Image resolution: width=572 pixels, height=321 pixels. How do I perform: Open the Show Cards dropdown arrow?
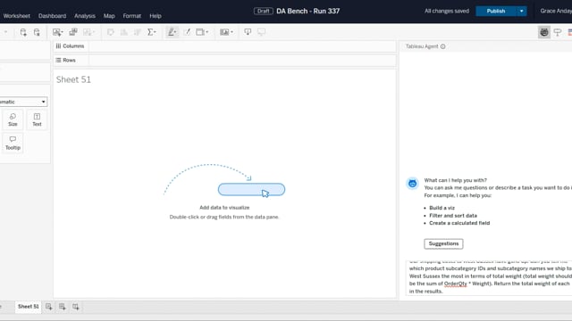[231, 32]
